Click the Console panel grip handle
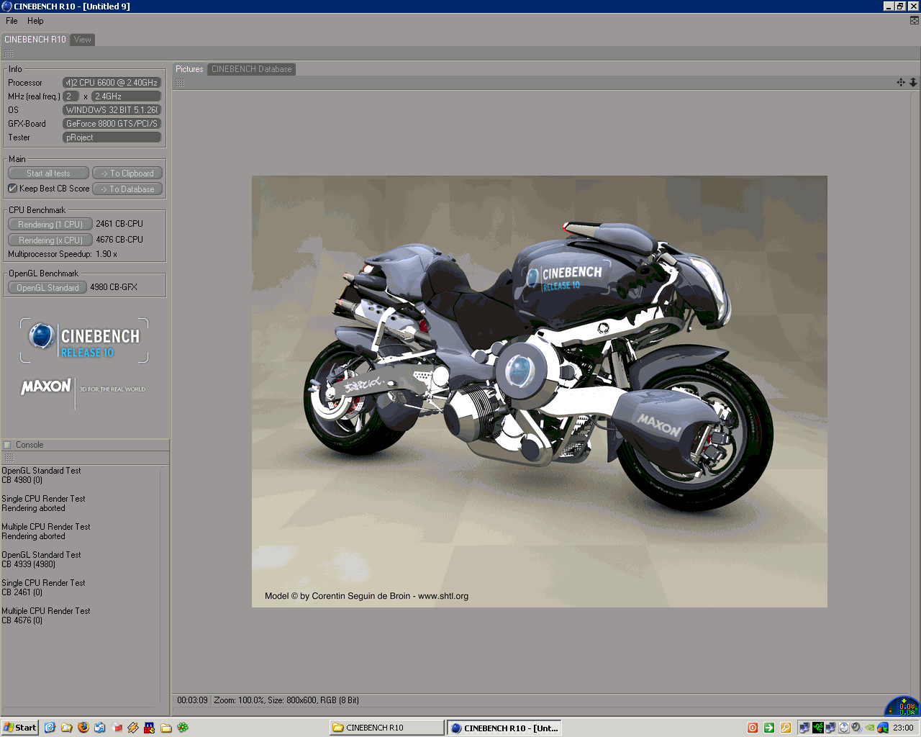The height and width of the screenshot is (737, 921). pos(9,458)
